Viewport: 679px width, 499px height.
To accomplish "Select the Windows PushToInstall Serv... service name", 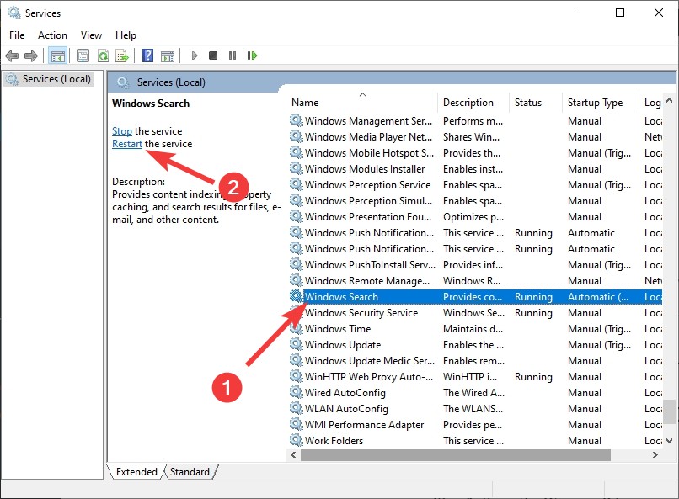I will click(x=370, y=264).
